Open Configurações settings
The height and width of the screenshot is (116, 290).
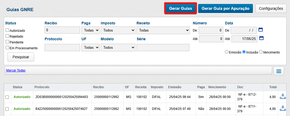[x=271, y=8]
